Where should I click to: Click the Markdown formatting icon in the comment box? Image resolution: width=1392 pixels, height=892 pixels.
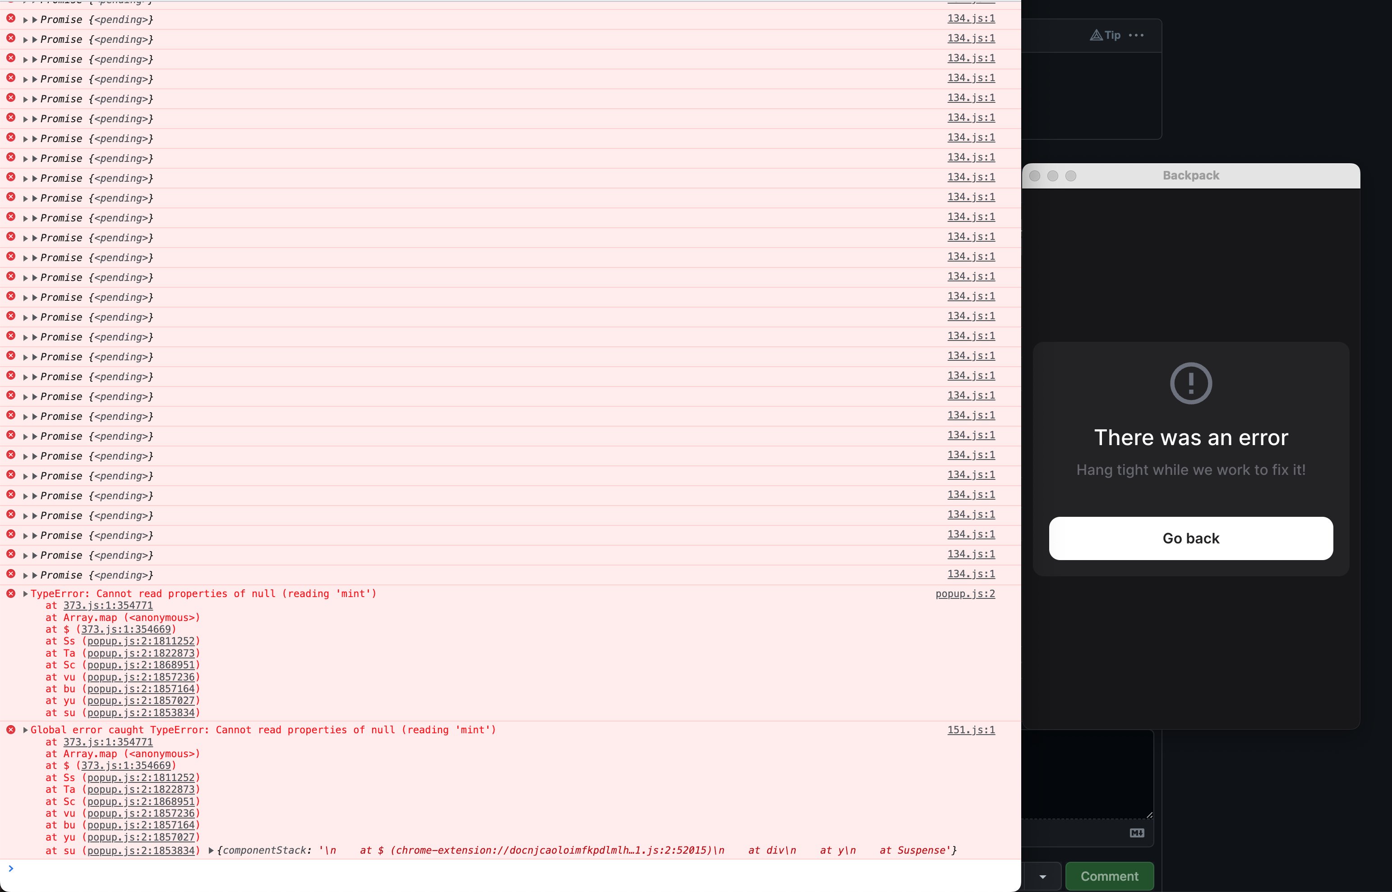1137,833
